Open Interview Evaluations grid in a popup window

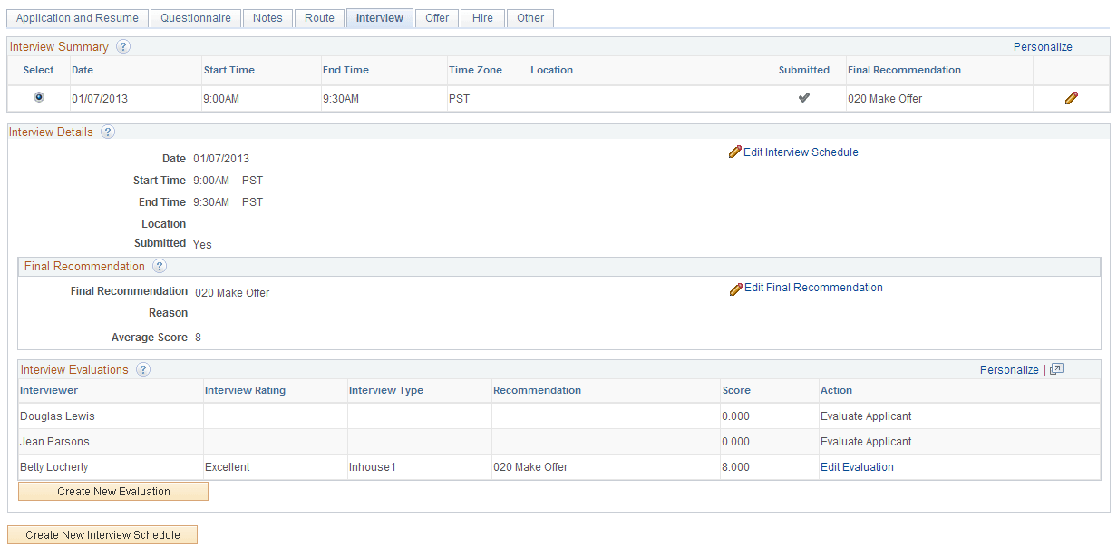click(1055, 369)
